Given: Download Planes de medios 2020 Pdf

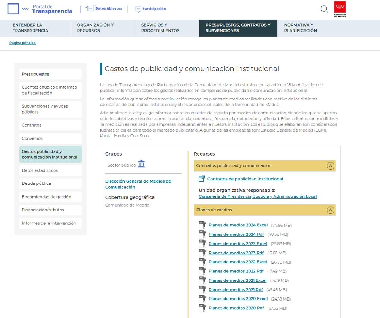Looking at the screenshot, I should [x=236, y=308].
